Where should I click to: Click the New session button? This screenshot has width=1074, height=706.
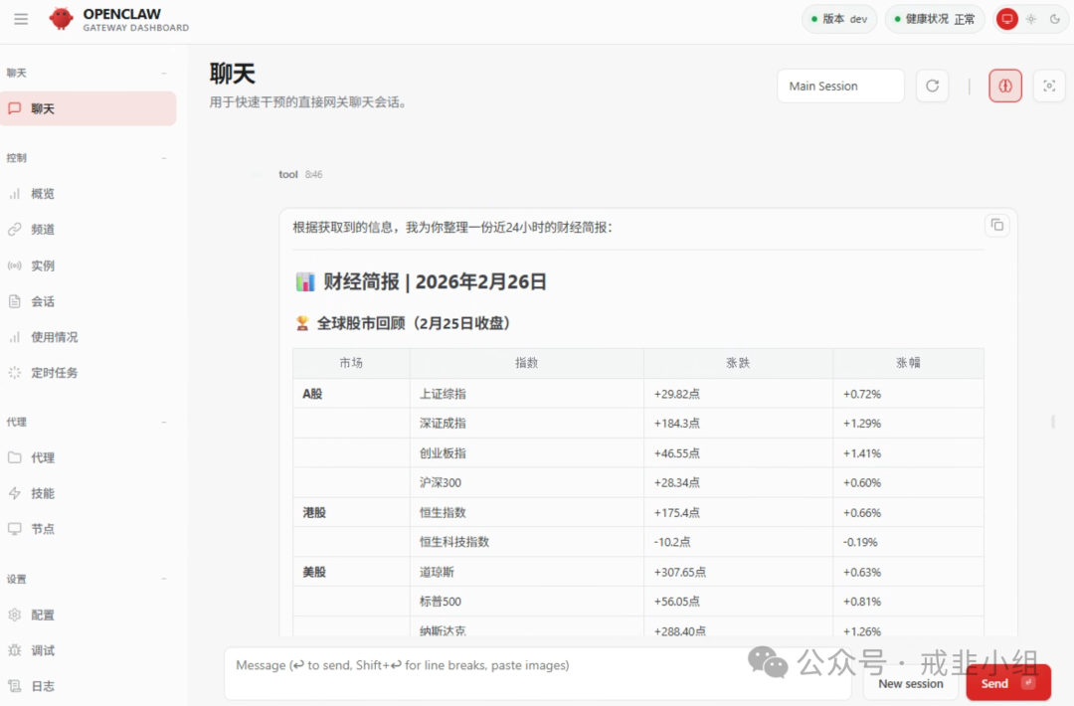pyautogui.click(x=910, y=683)
